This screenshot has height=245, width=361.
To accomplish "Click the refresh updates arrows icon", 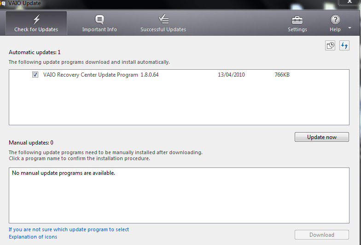I will coord(344,45).
